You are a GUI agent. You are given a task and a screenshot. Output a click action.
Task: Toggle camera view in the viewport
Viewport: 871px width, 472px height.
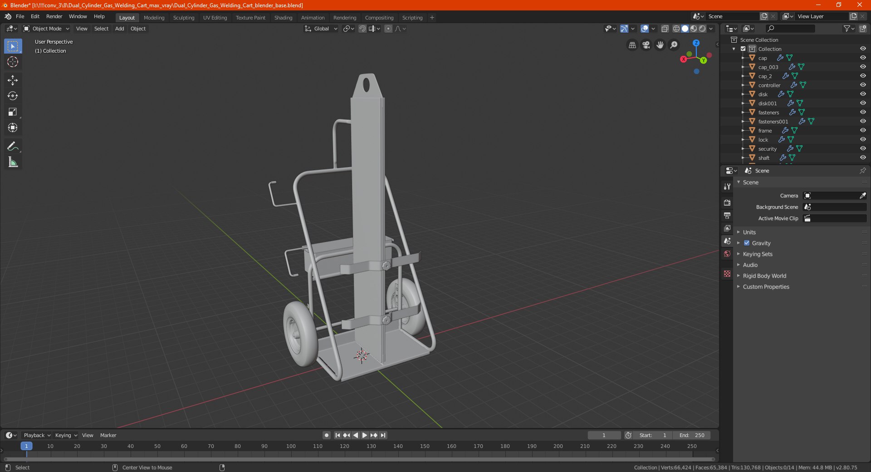click(x=646, y=45)
